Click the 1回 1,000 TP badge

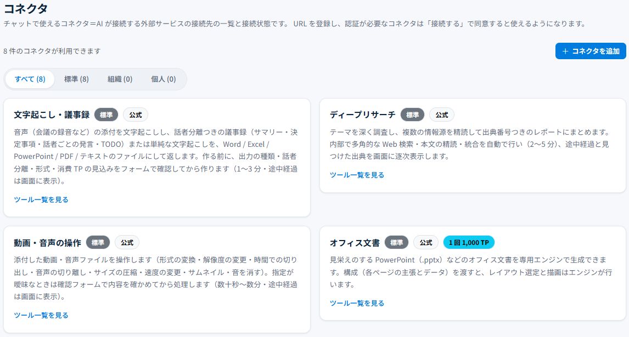pos(469,242)
